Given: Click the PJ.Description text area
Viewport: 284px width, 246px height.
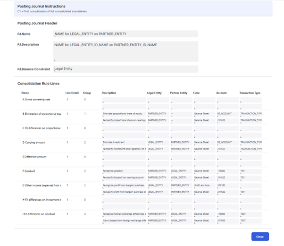Looking at the screenshot, I should click(x=125, y=51).
